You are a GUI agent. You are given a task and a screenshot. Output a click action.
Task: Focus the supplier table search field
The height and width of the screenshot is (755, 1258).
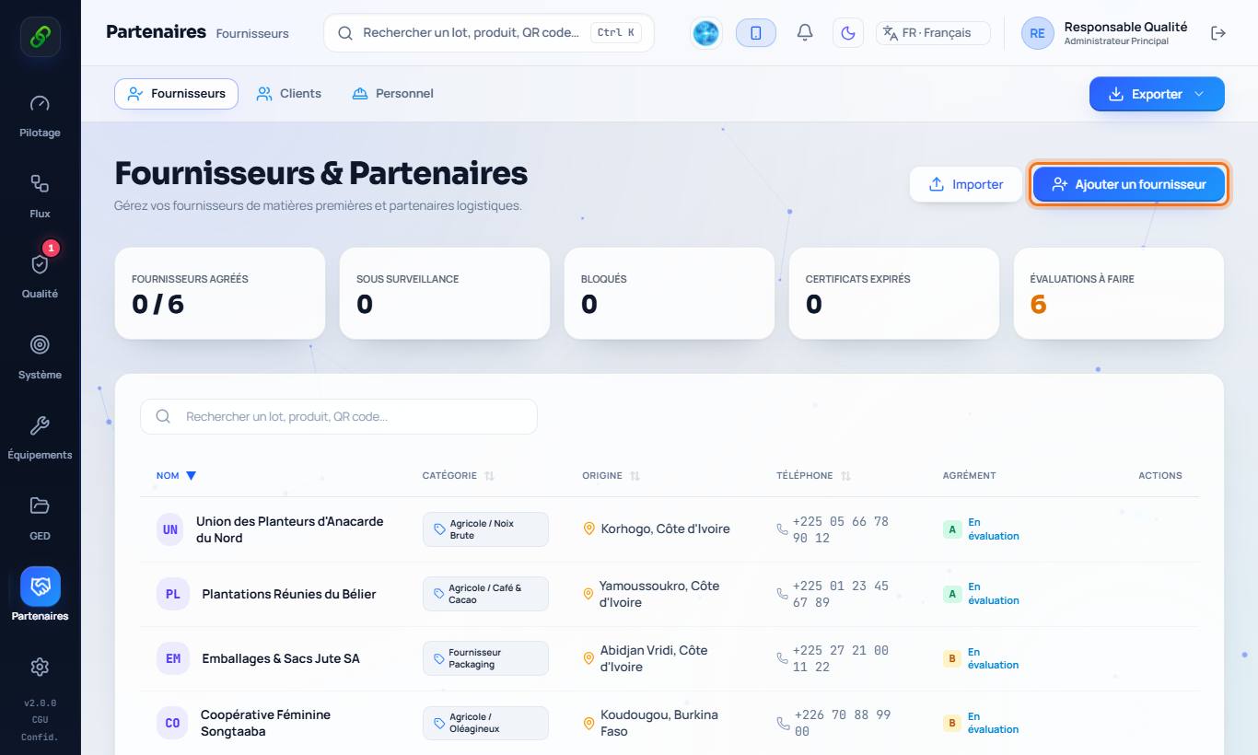click(339, 416)
